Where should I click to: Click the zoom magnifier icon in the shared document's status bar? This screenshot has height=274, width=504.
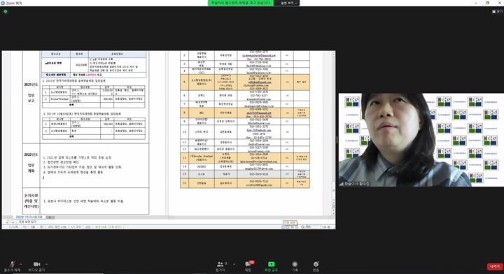[x=302, y=227]
